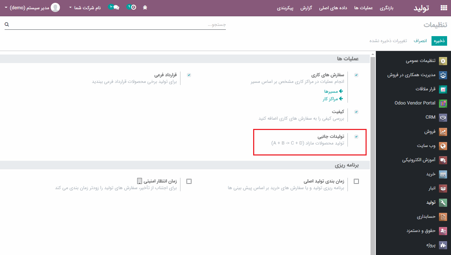Click the قرارداد فرعی setting title
The height and width of the screenshot is (255, 451).
point(166,75)
